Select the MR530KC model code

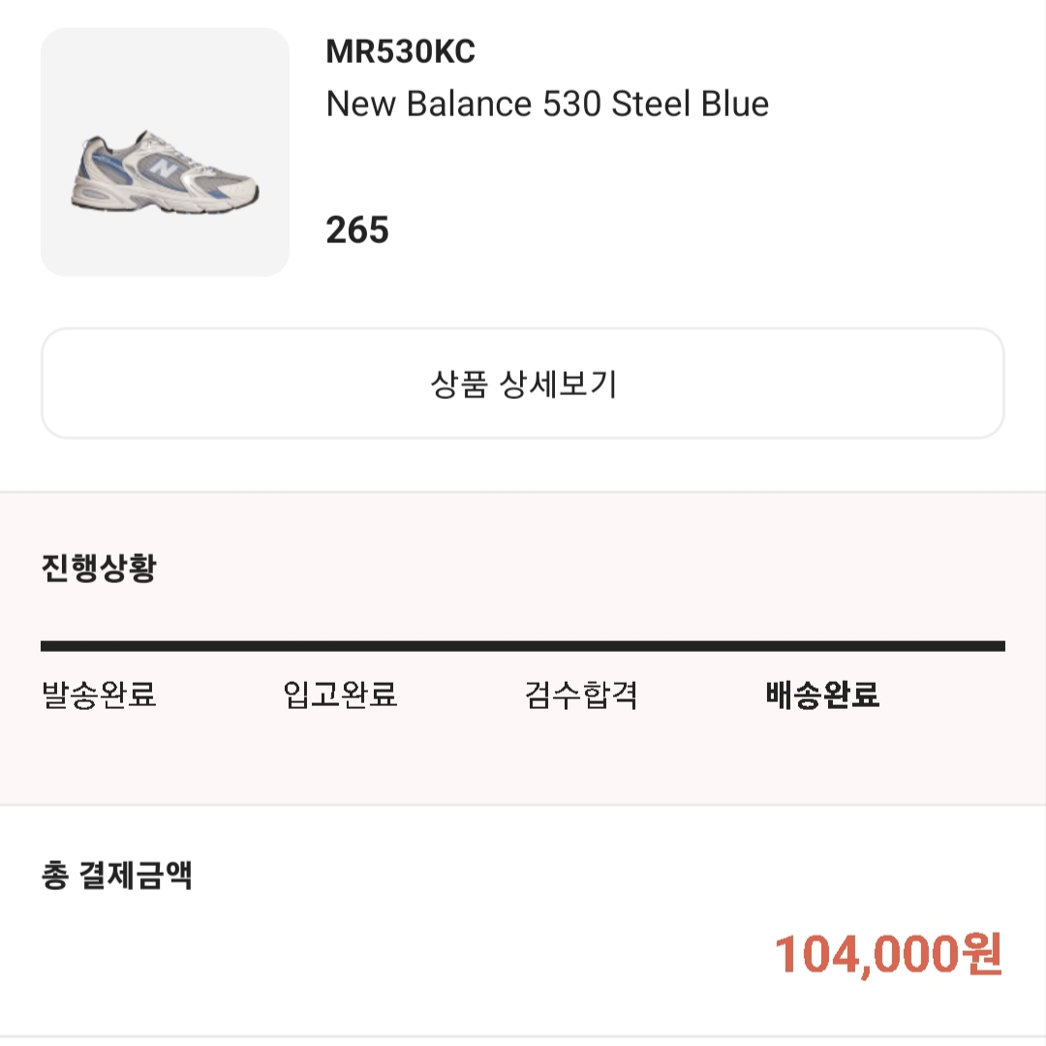(400, 51)
